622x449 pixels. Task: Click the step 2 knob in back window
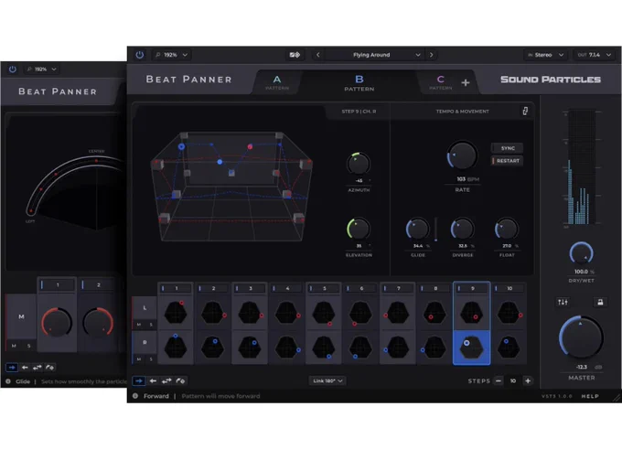point(98,322)
